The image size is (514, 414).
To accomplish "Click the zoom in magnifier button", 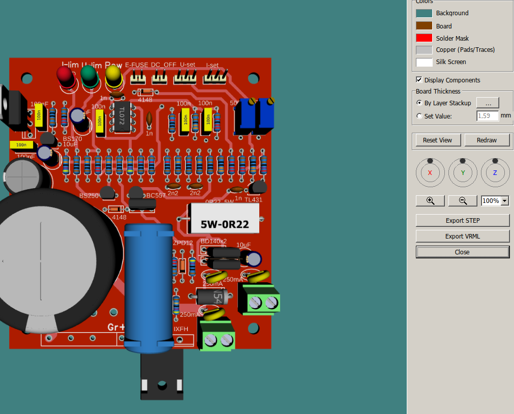I will click(x=430, y=201).
